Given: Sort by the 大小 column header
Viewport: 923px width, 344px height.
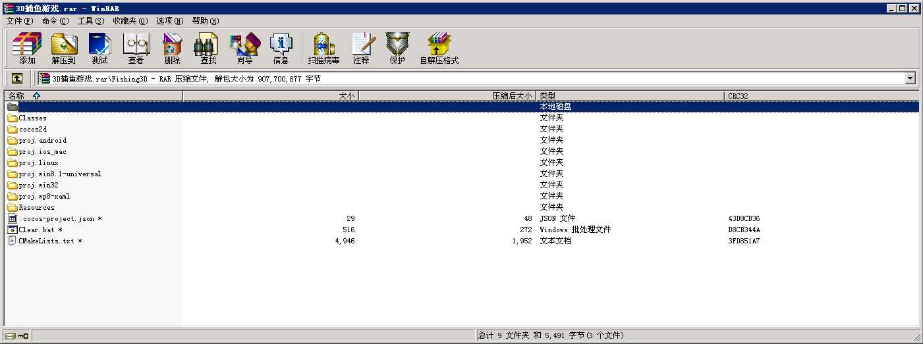Looking at the screenshot, I should 270,95.
